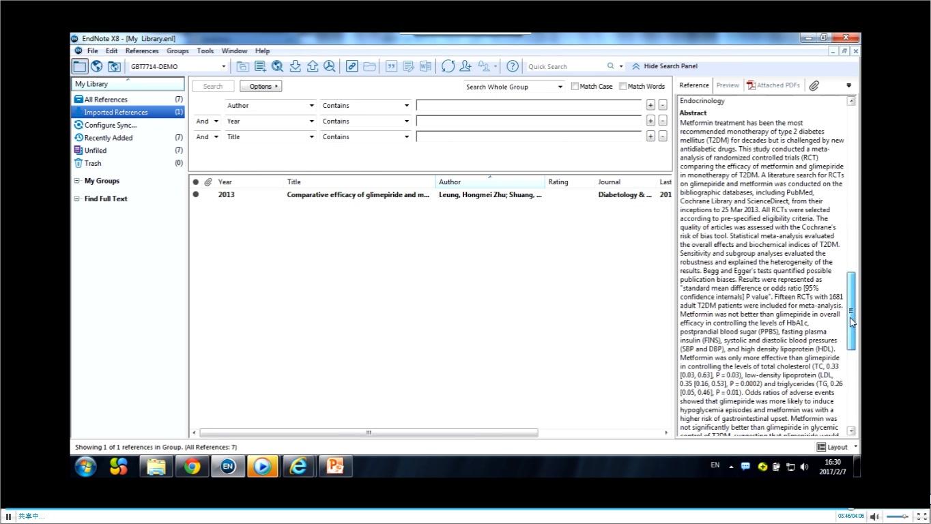The width and height of the screenshot is (931, 524).
Task: Collapse the Find Full Text group section
Action: point(77,199)
